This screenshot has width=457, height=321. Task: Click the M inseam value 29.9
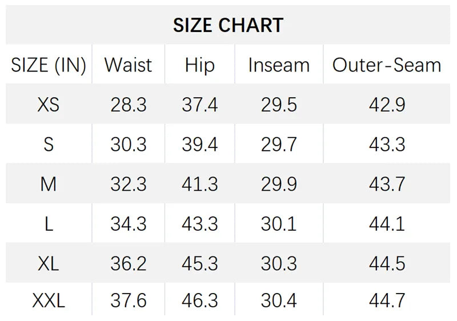coord(279,184)
